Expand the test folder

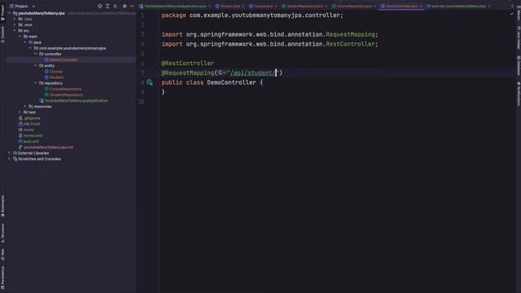coord(20,112)
